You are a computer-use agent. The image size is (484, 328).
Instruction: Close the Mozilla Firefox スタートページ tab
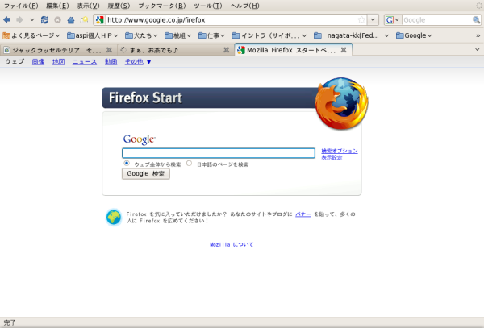344,50
